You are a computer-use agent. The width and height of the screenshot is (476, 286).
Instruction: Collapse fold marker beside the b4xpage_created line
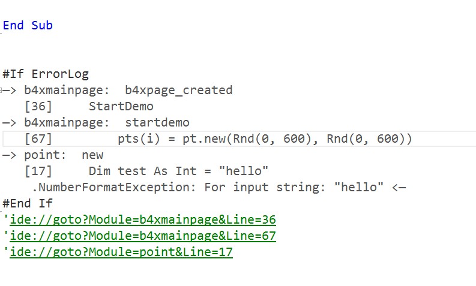pos(2,91)
